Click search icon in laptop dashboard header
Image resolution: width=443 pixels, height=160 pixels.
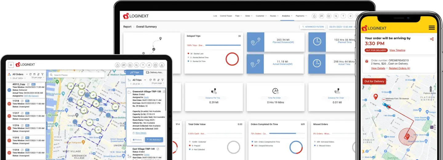pos(336,16)
